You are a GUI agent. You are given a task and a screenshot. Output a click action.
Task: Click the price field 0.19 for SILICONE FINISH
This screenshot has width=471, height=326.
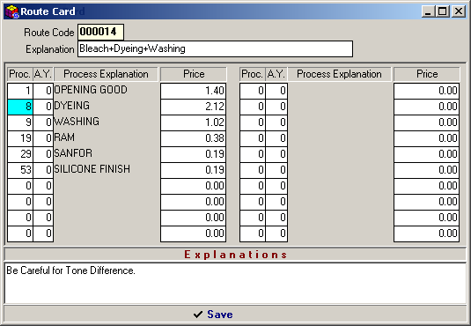193,170
